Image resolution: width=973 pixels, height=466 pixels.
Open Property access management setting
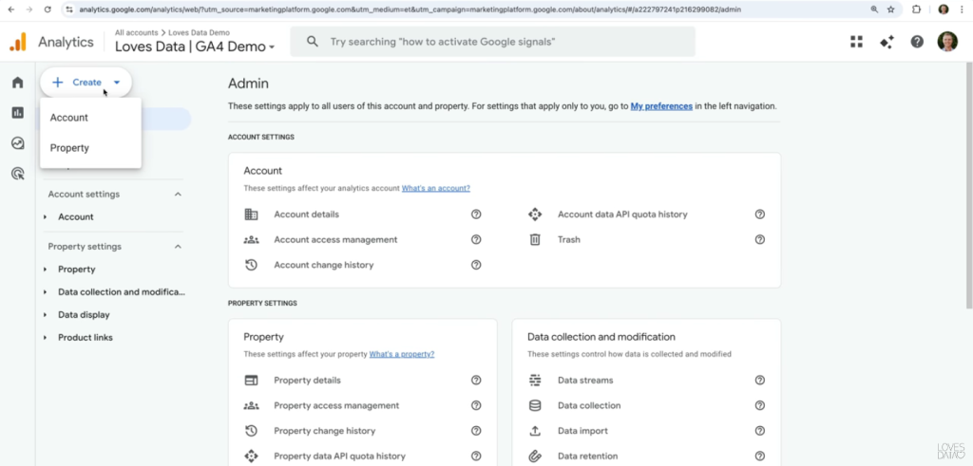point(336,406)
